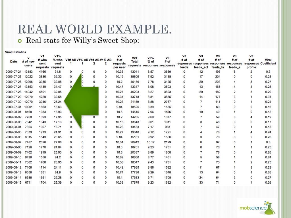Image resolution: width=291 pixels, height=218 pixels.
Task: Click the V1% % who sent requests header
Action: tap(58, 62)
